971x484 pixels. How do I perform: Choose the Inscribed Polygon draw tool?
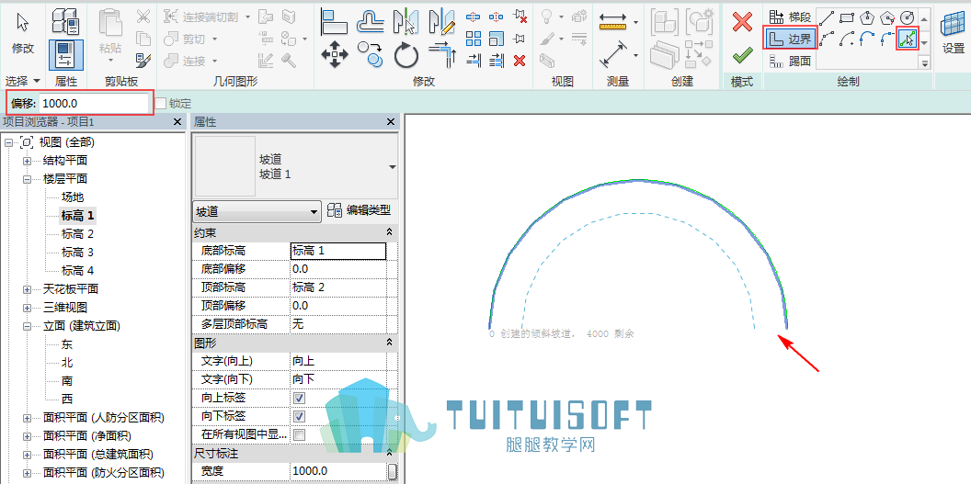pyautogui.click(x=867, y=17)
